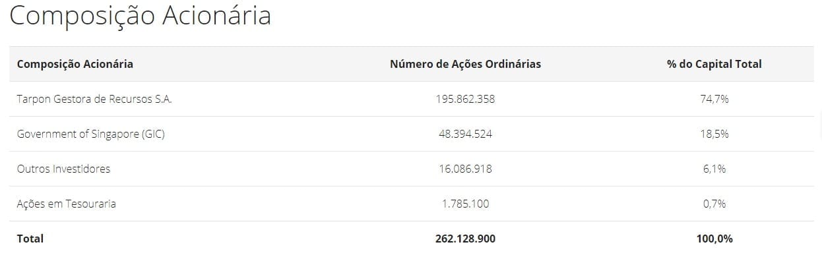Select the Tarpon Gestora de Recursos S.A. row

[412, 99]
